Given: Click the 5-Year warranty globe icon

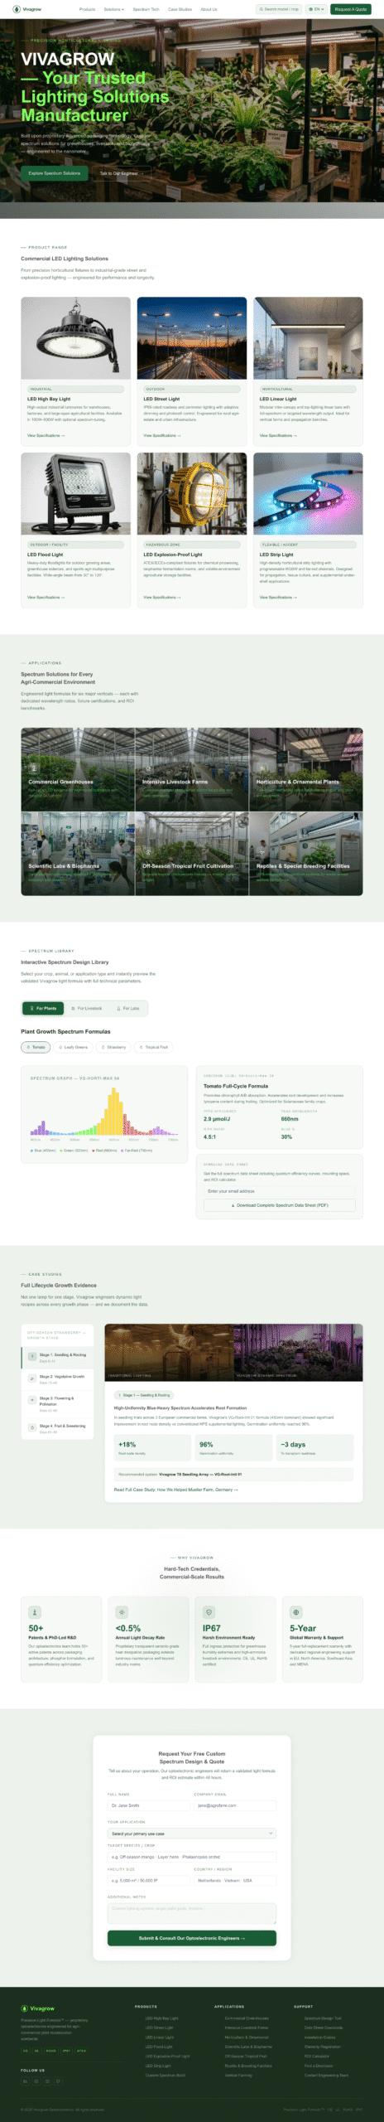Looking at the screenshot, I should pos(295,1612).
